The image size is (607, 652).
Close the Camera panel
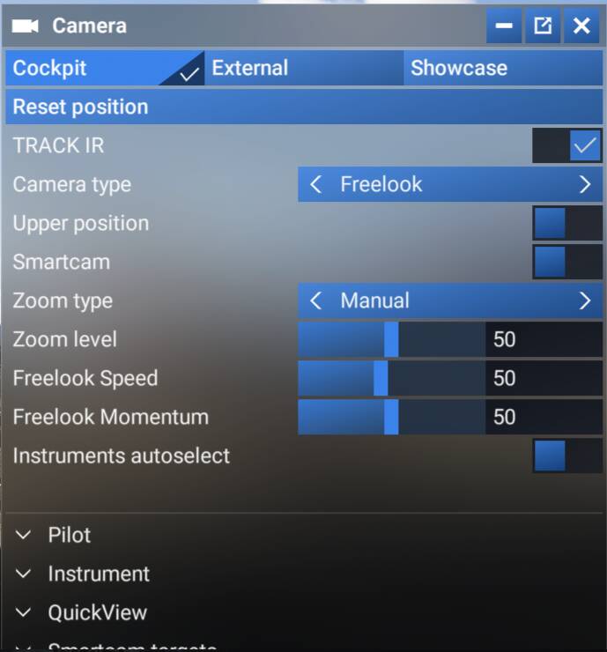(581, 26)
